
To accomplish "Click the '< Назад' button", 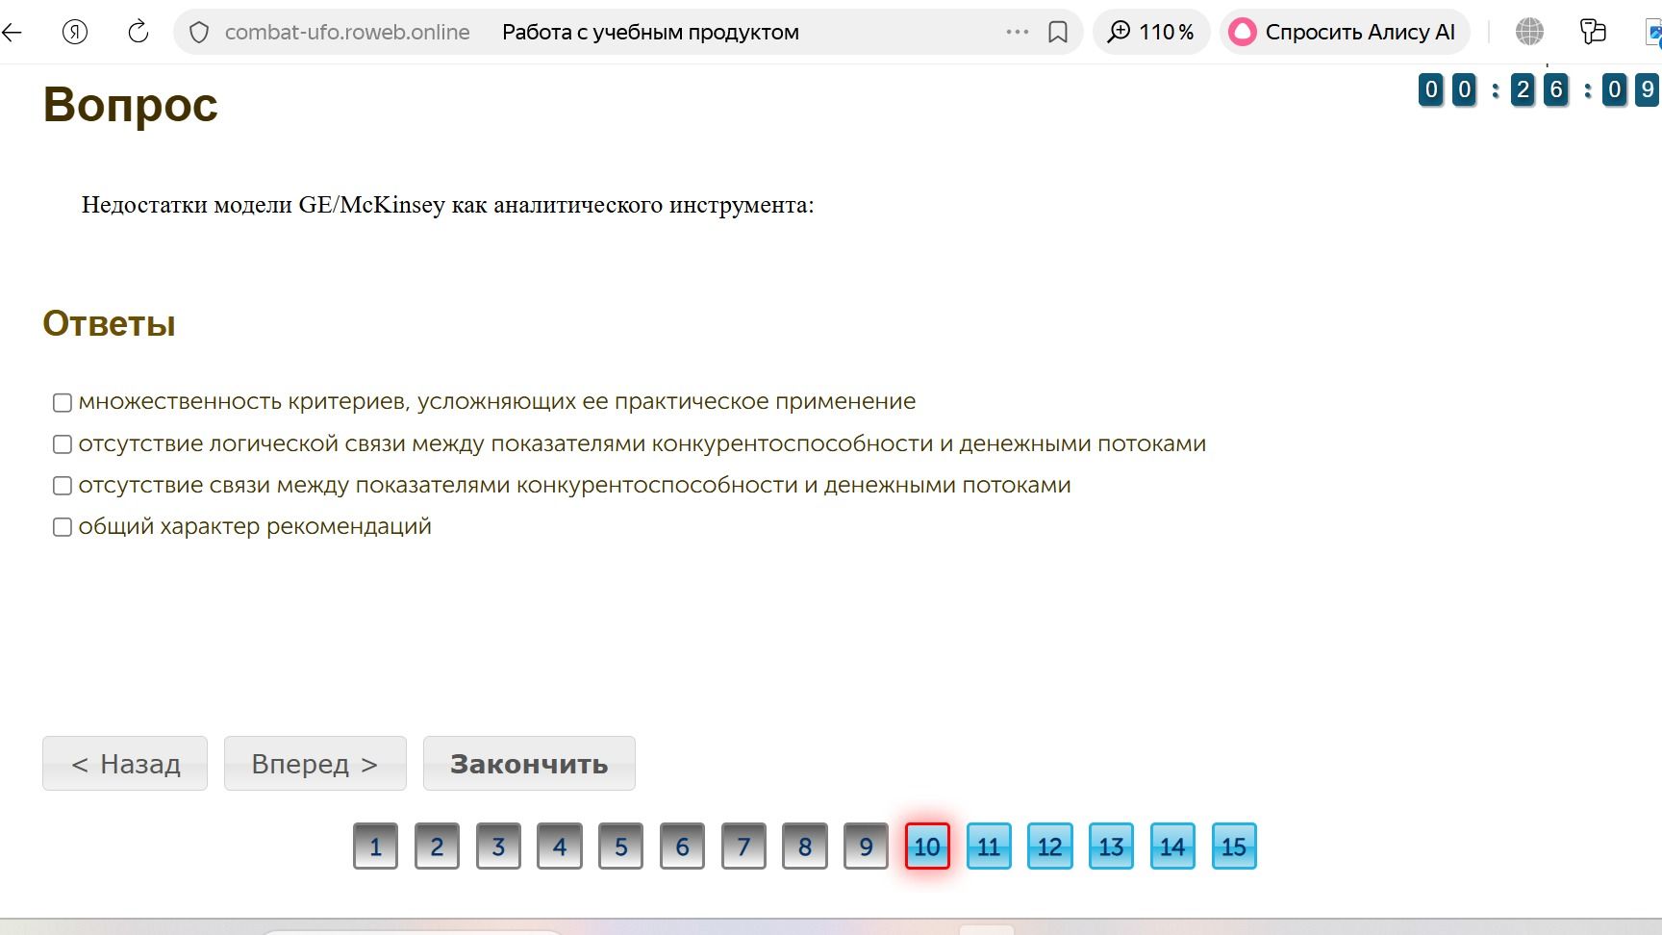I will pyautogui.click(x=125, y=764).
